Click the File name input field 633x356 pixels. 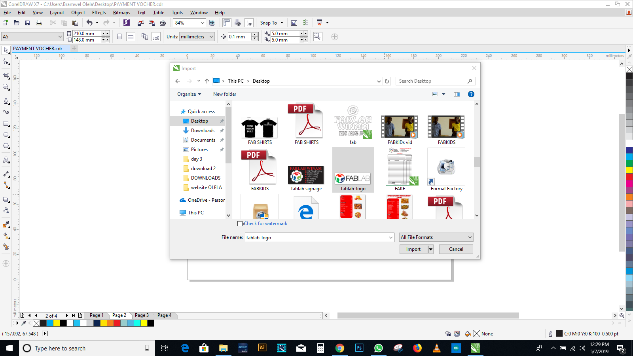[316, 237]
